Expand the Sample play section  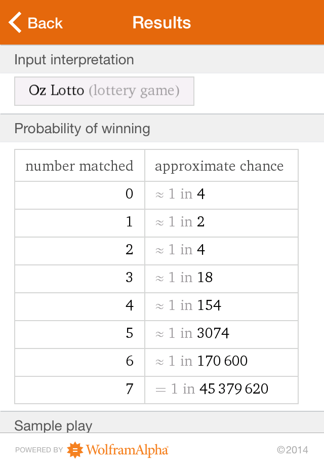53,426
